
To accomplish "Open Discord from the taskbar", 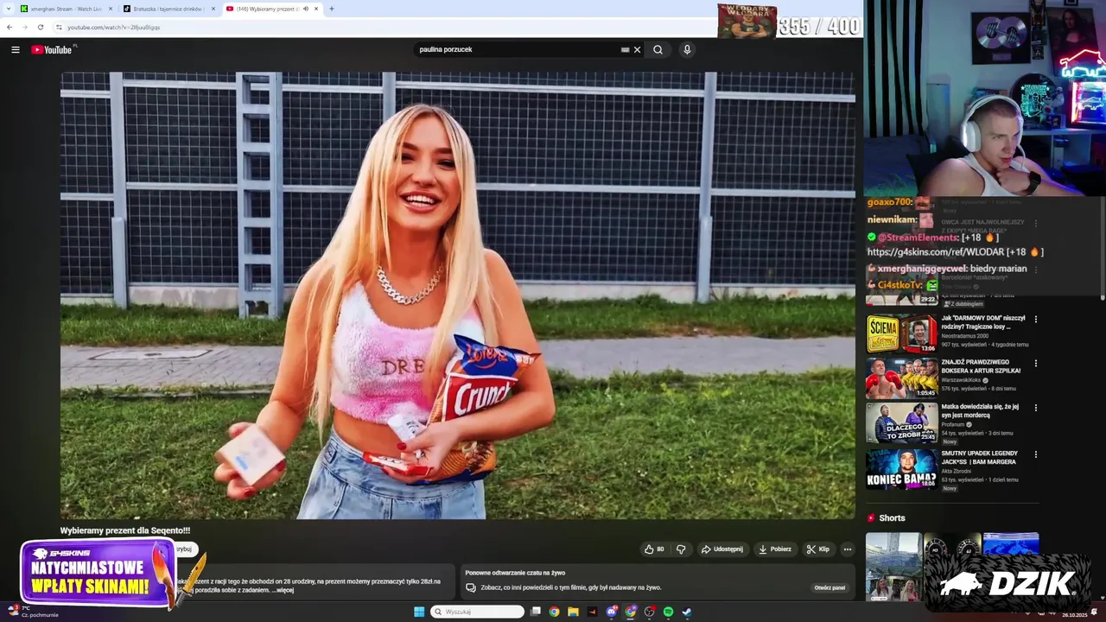I will click(612, 612).
